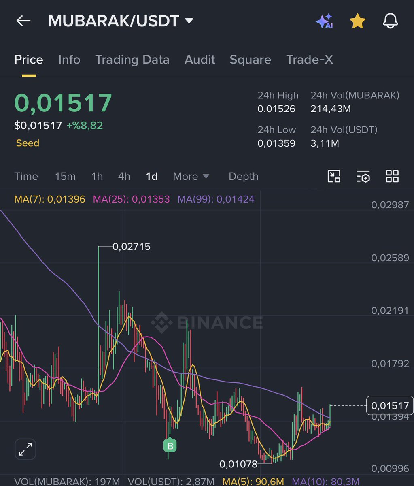Tap the back arrow icon
Viewport: 414px width, 486px height.
click(23, 21)
